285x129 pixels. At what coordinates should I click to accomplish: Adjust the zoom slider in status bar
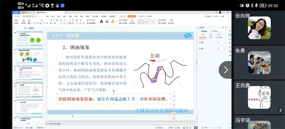click(219, 128)
